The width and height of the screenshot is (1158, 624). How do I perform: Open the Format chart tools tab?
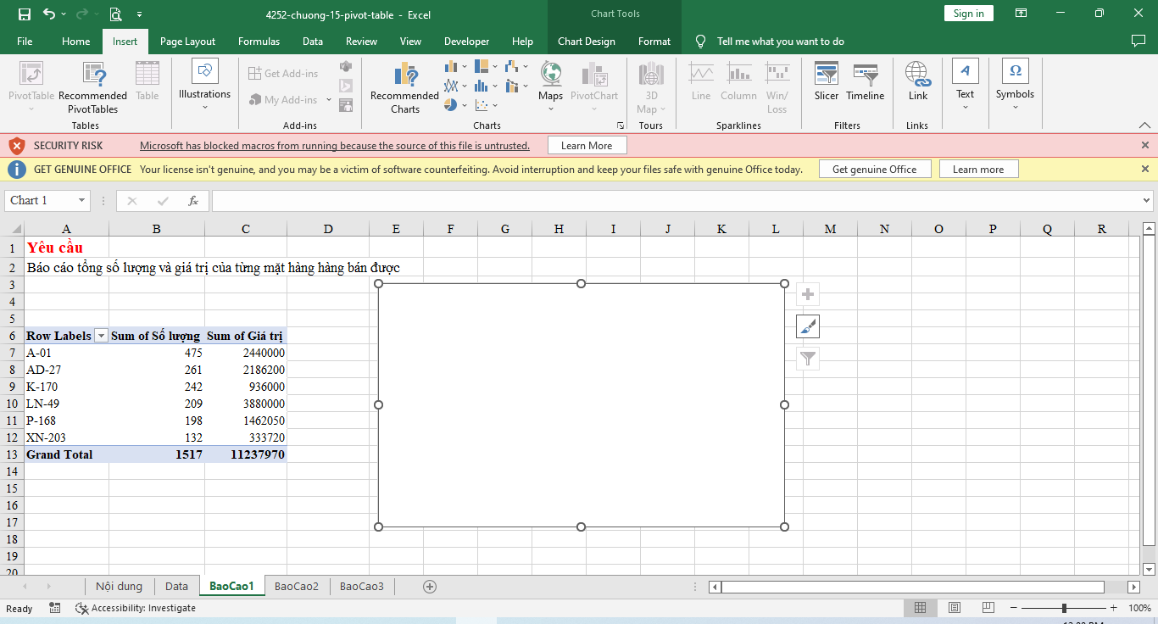[654, 42]
